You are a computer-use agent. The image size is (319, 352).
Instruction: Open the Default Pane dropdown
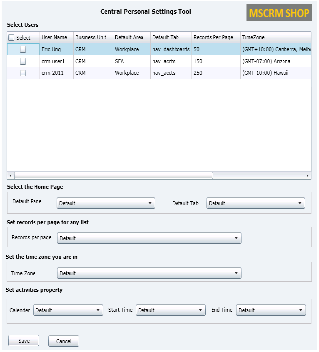coord(106,203)
